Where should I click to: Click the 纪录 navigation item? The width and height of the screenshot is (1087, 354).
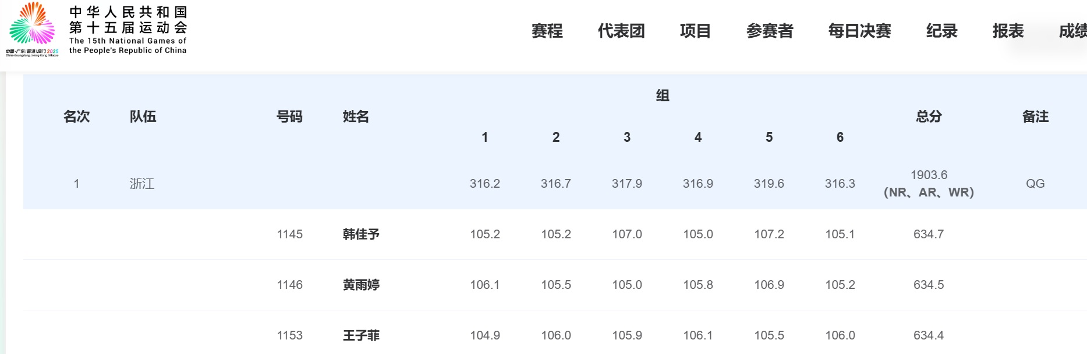pos(941,31)
